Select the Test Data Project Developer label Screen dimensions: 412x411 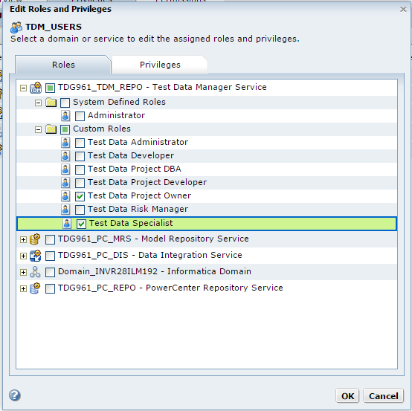click(147, 182)
